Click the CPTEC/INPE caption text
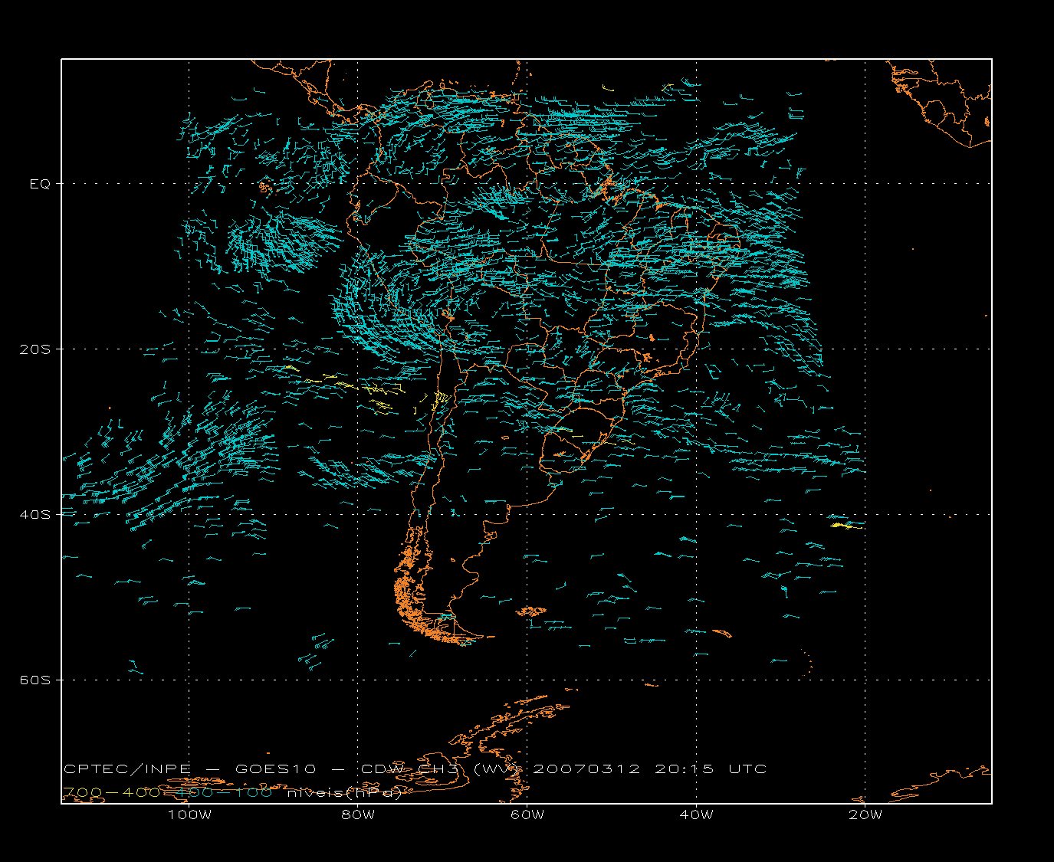Image resolution: width=1054 pixels, height=862 pixels. 128,769
